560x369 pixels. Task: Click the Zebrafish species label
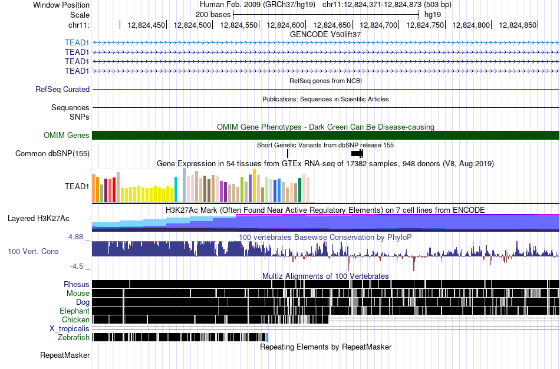(x=74, y=338)
